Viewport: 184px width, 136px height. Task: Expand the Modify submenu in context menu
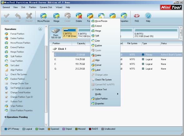(x=105, y=94)
